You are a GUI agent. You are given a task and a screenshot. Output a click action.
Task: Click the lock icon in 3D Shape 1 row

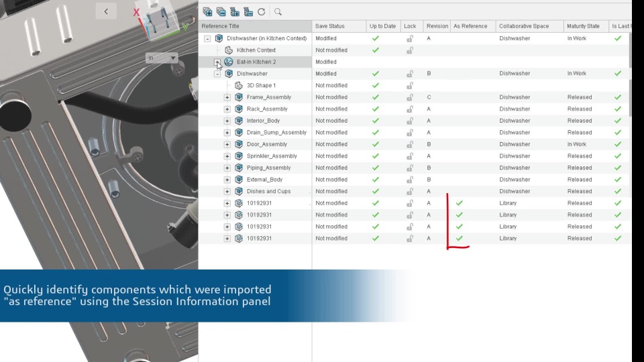pos(410,85)
